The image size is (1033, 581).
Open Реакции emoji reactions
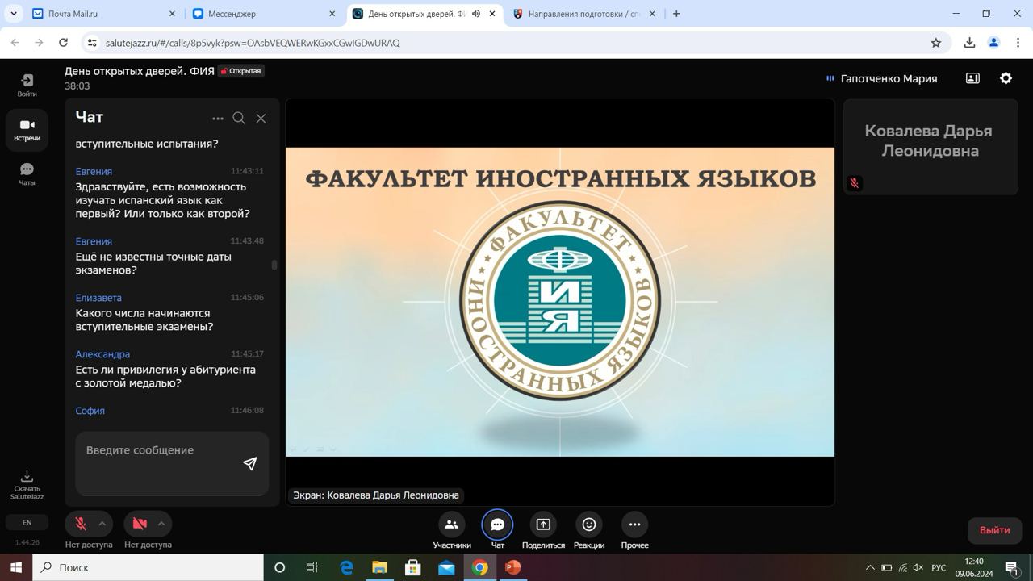[589, 531]
